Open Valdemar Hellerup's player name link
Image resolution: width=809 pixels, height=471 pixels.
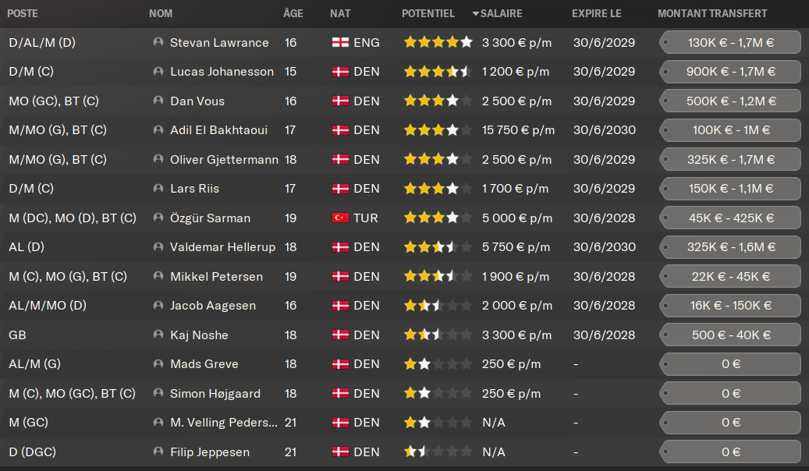tap(222, 247)
